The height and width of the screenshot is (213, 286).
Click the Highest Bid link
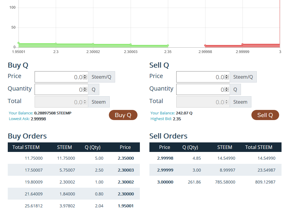coord(161,119)
